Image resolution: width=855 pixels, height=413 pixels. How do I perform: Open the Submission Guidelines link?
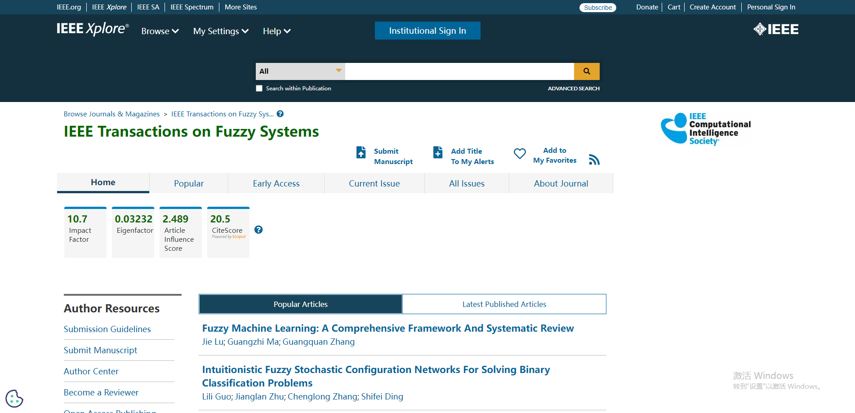107,329
